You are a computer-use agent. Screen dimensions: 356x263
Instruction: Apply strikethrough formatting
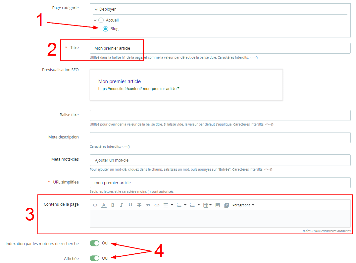139,205
